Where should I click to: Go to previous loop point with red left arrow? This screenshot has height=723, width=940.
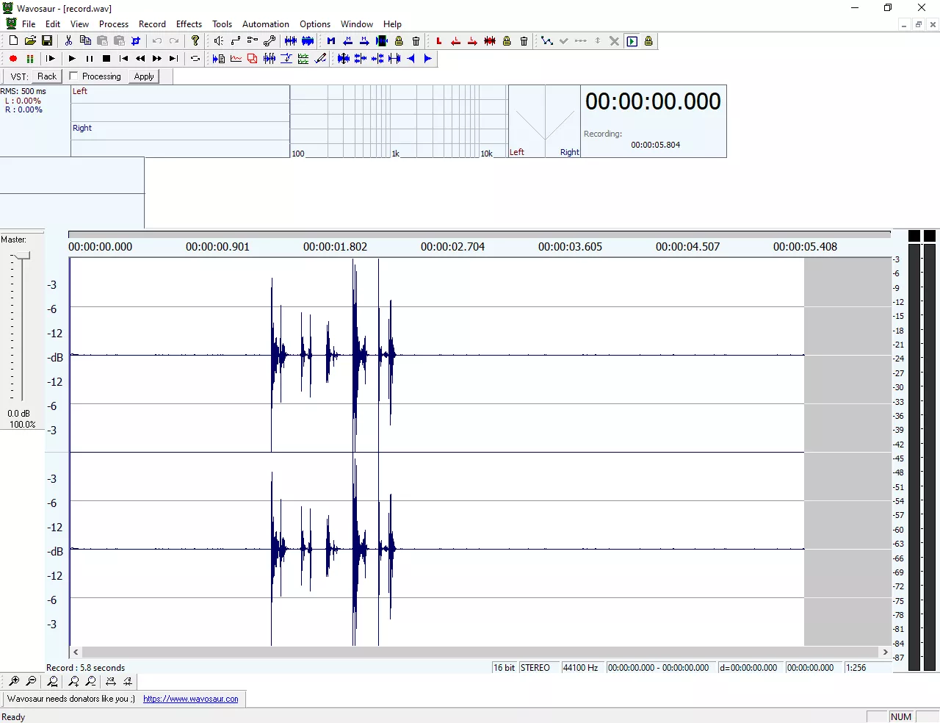point(456,41)
